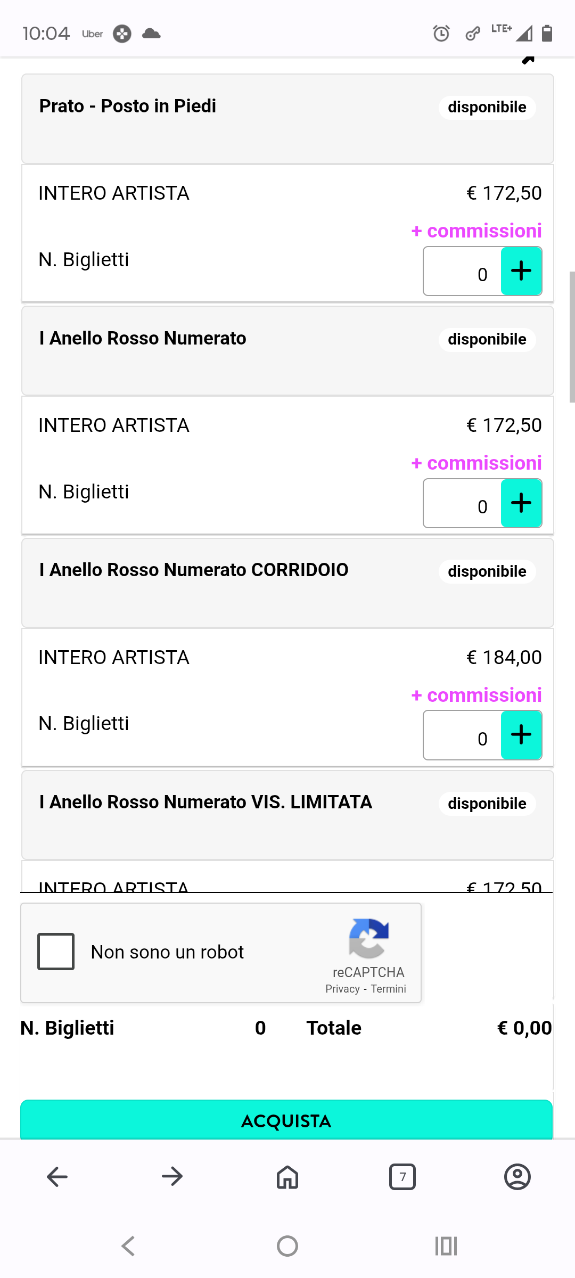
Task: Go forward with browser forward arrow
Action: click(x=172, y=1177)
